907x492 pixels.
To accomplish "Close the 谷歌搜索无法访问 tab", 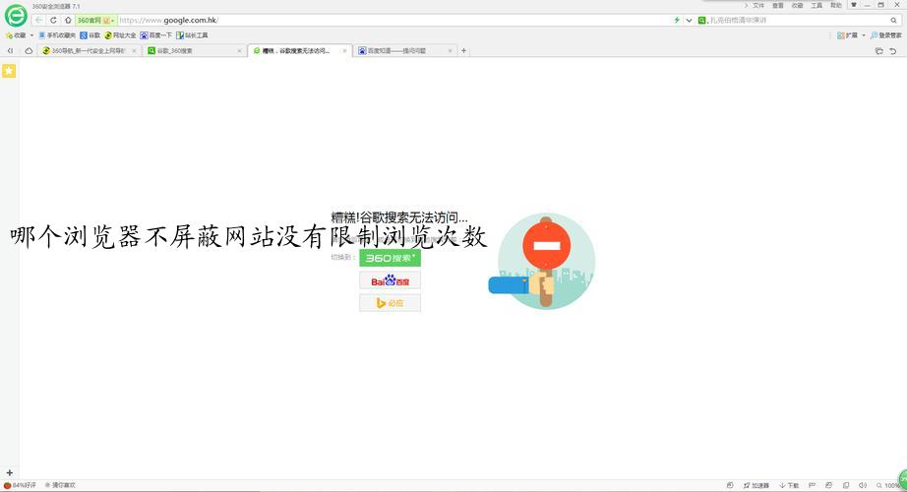I will click(344, 51).
